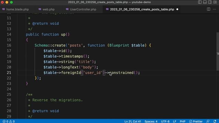
Task: Click line number 25 in gutter
Action: [x=9, y=95]
